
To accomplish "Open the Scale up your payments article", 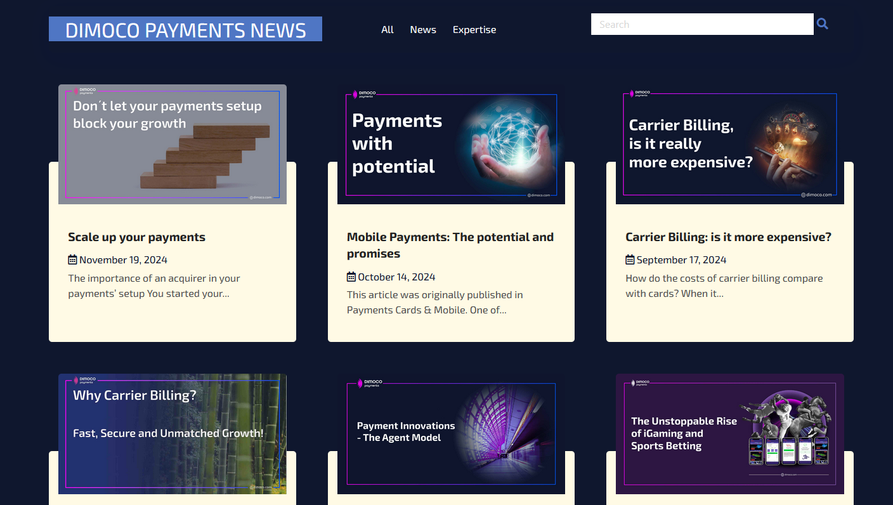I will [x=136, y=237].
